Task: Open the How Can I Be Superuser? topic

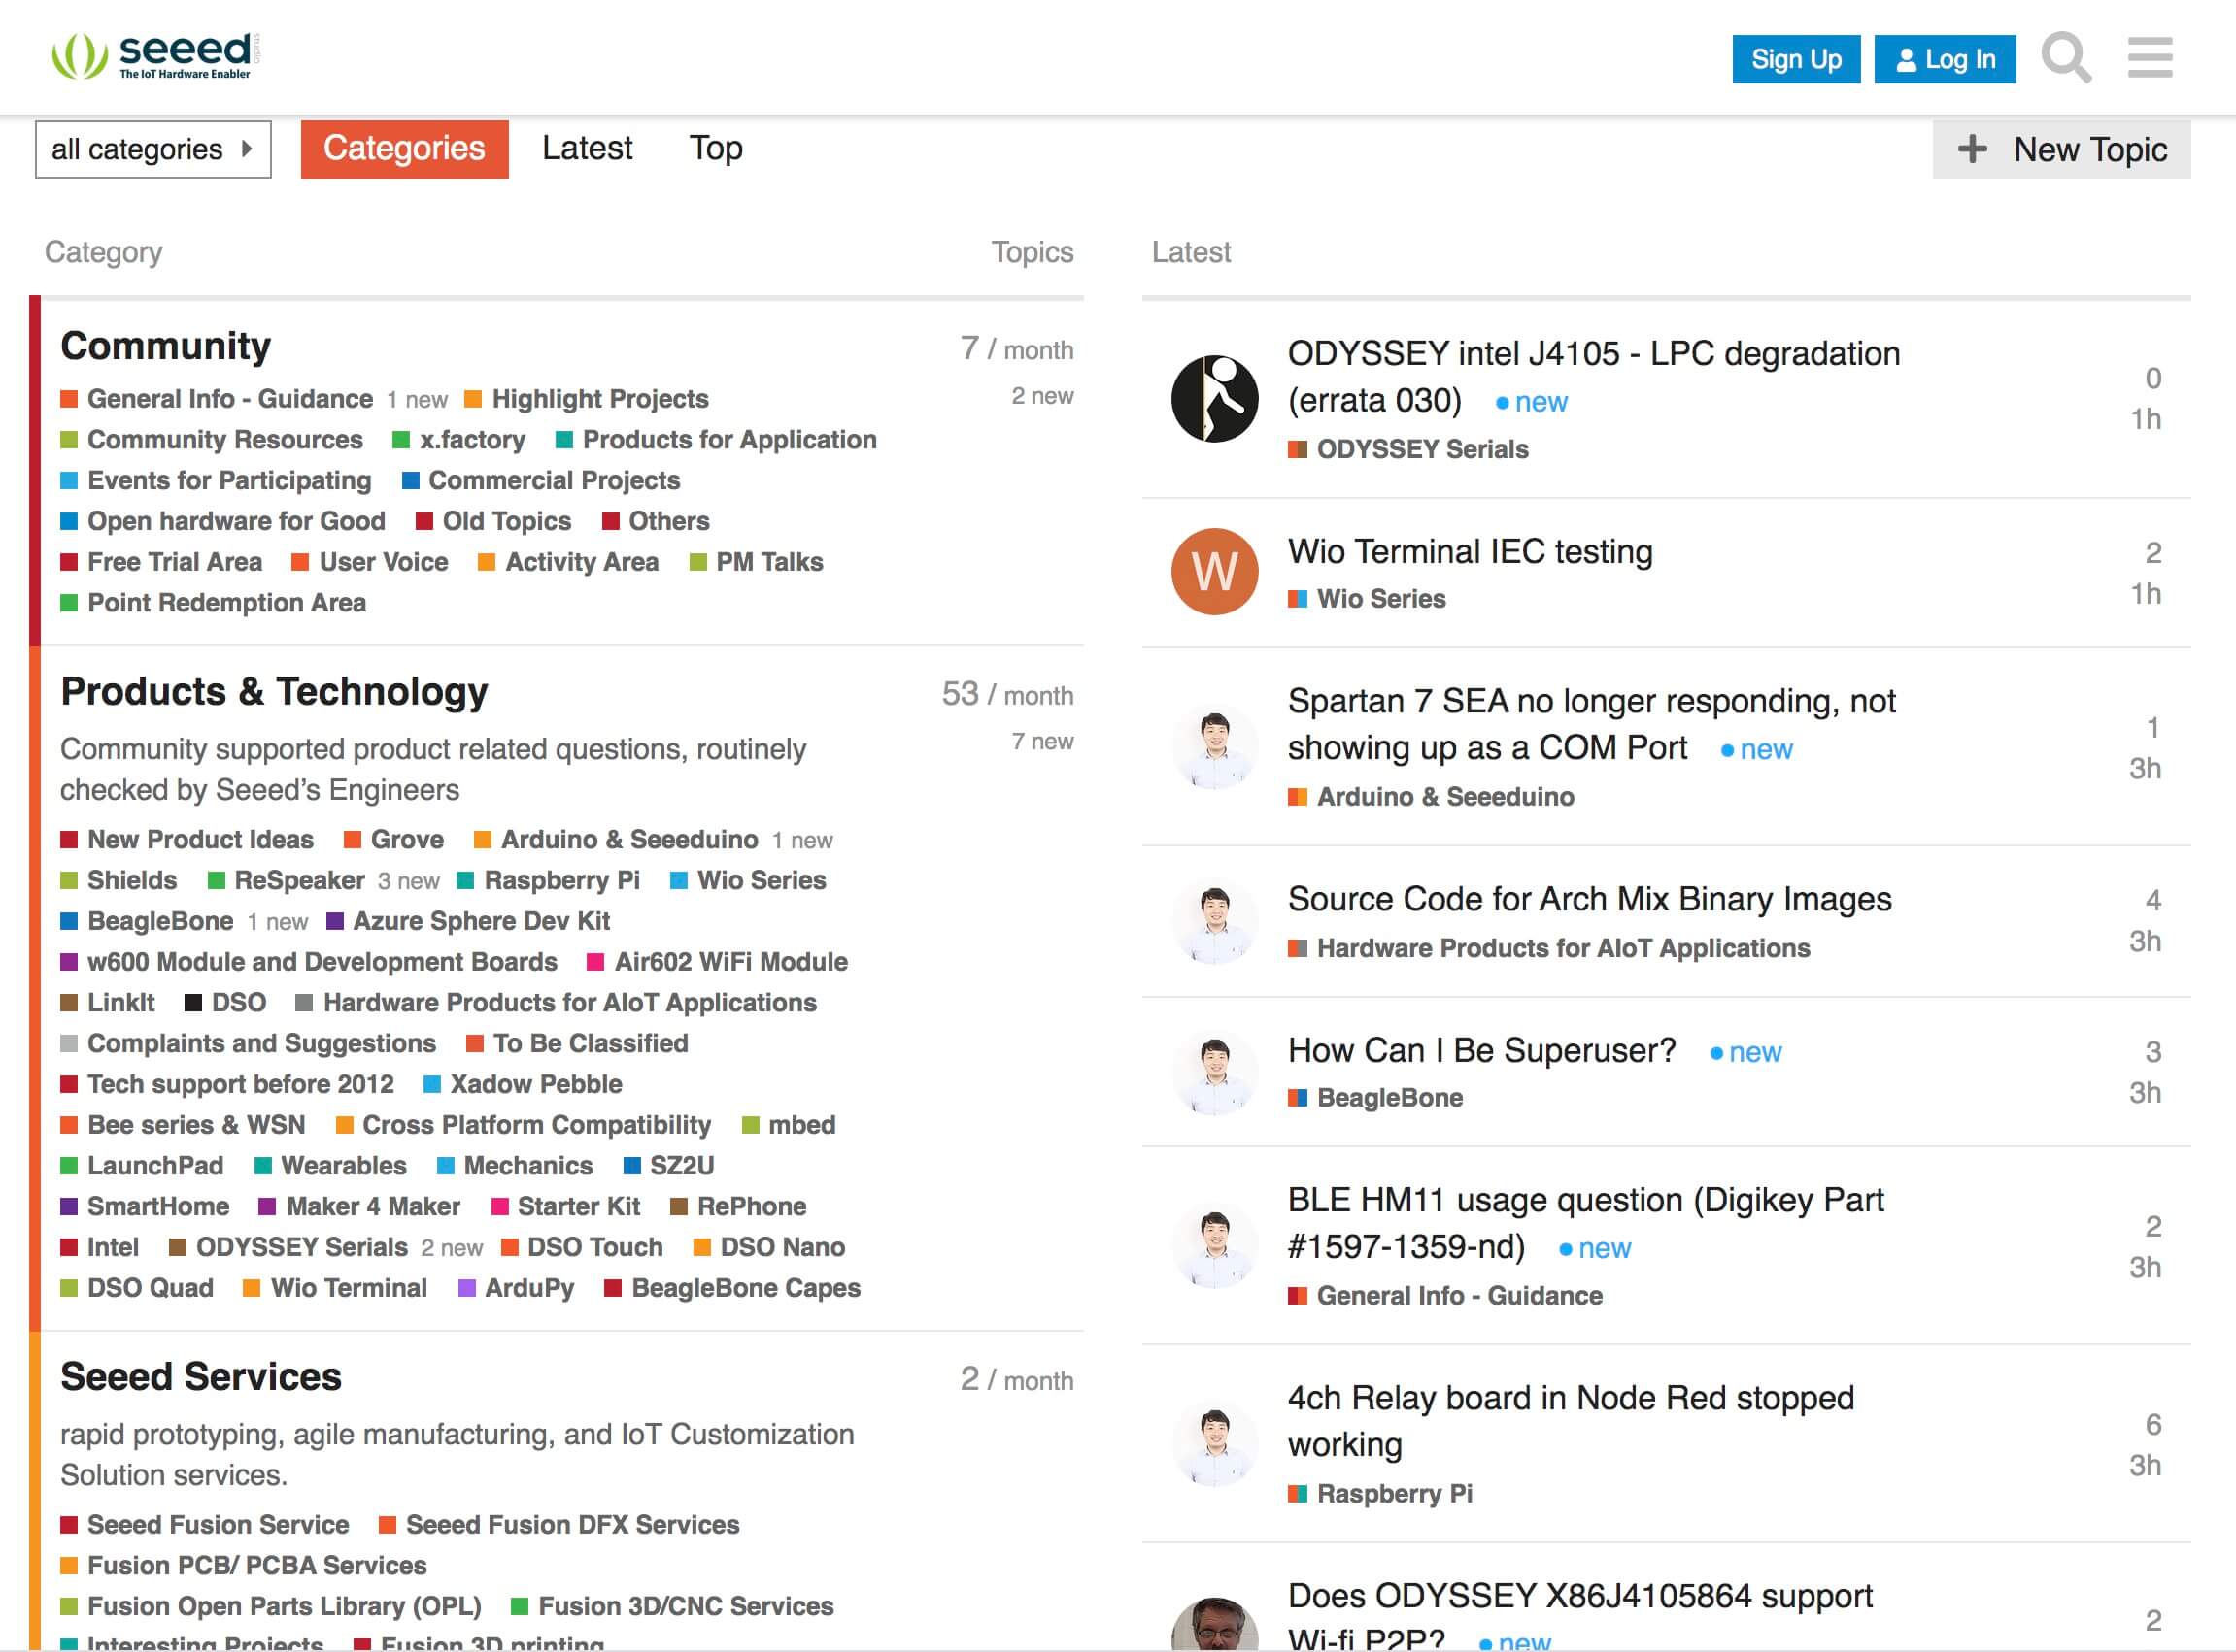Action: coord(1481,1051)
